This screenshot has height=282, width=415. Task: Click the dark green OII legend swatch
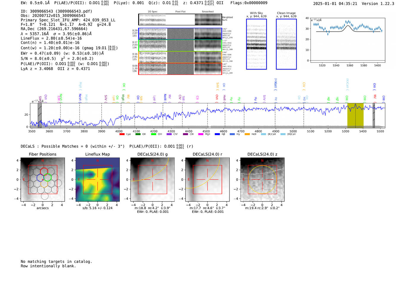(x=138, y=134)
